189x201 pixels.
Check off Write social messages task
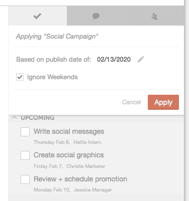click(x=25, y=132)
